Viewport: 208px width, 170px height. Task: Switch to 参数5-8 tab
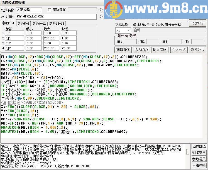coord(23,24)
